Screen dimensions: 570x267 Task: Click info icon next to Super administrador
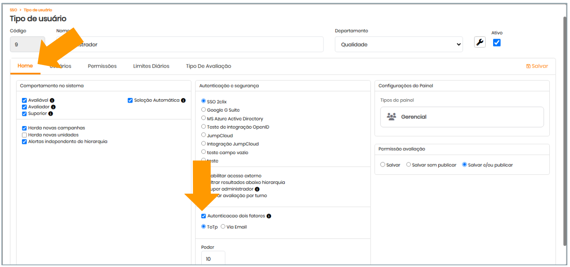(257, 189)
